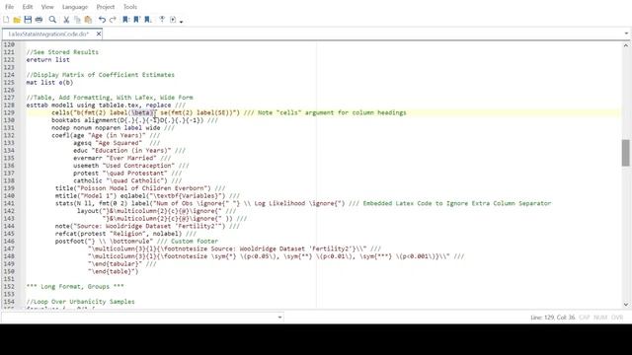Close the LatexStataIntegrationCode.do tab
Screen dimensions: 632x355
click(x=99, y=34)
